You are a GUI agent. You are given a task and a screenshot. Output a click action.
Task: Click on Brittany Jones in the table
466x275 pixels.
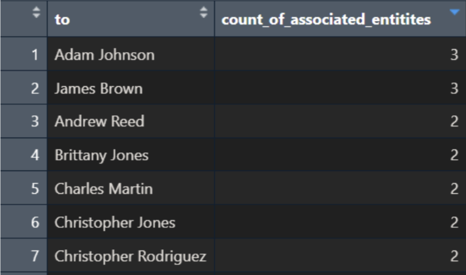(x=102, y=155)
